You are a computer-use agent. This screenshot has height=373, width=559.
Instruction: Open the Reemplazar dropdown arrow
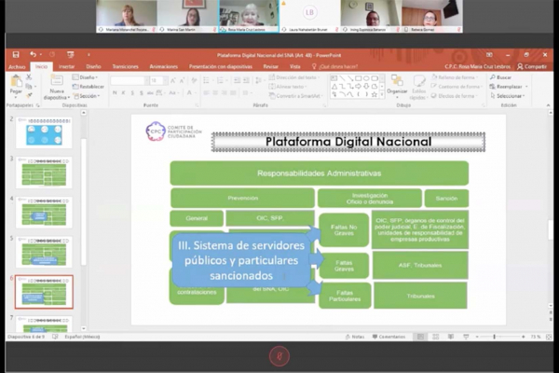[x=526, y=87]
